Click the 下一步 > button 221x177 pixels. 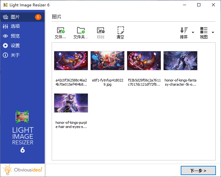[198, 171]
